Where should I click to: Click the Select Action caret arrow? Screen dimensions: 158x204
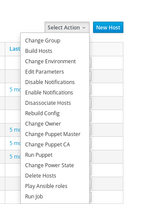84,28
